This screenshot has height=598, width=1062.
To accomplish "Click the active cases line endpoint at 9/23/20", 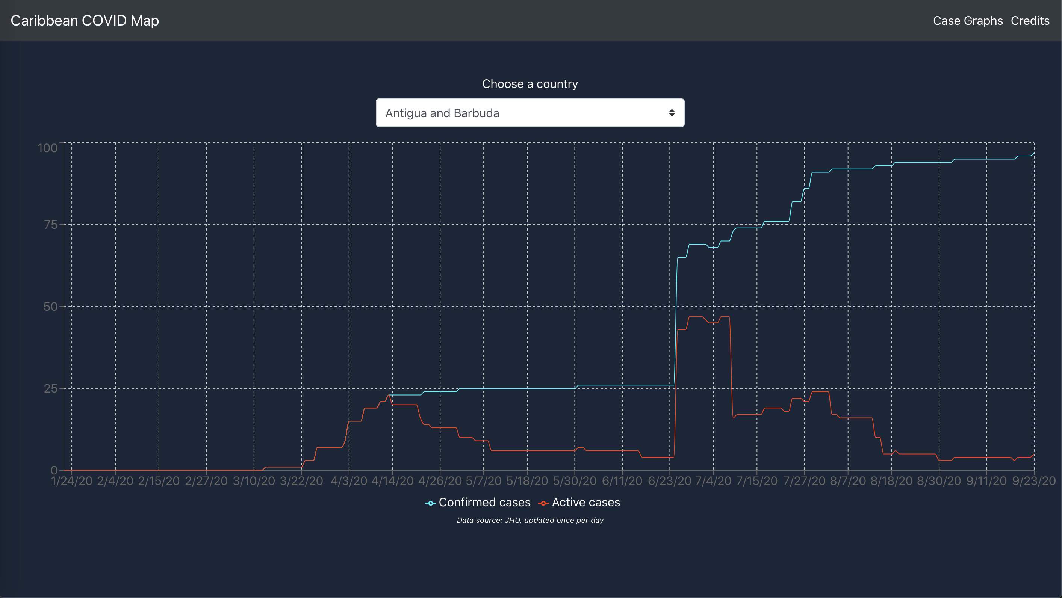I will pos(1034,455).
